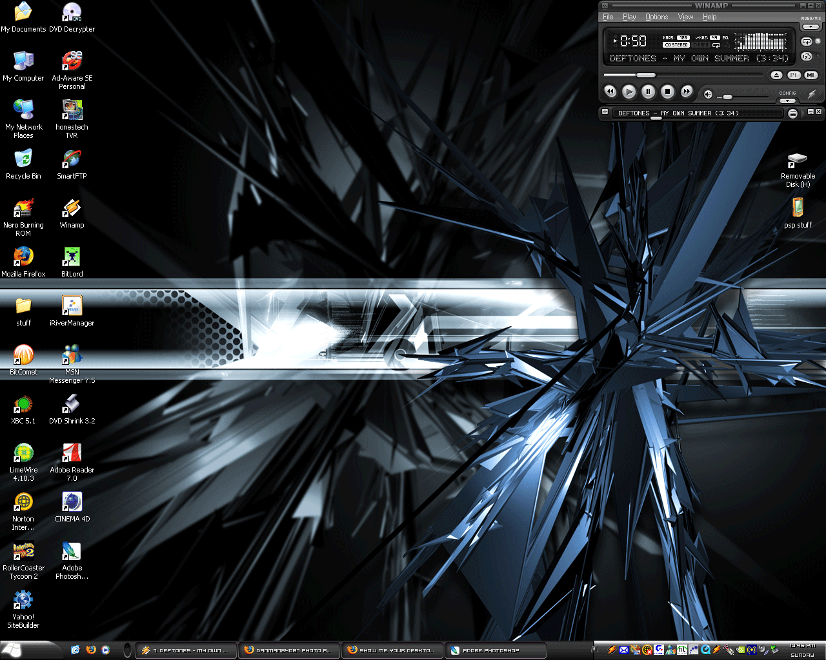Select the RollerCoaster Tycoon 2 shortcut
Viewport: 826px width, 660px height.
23,560
